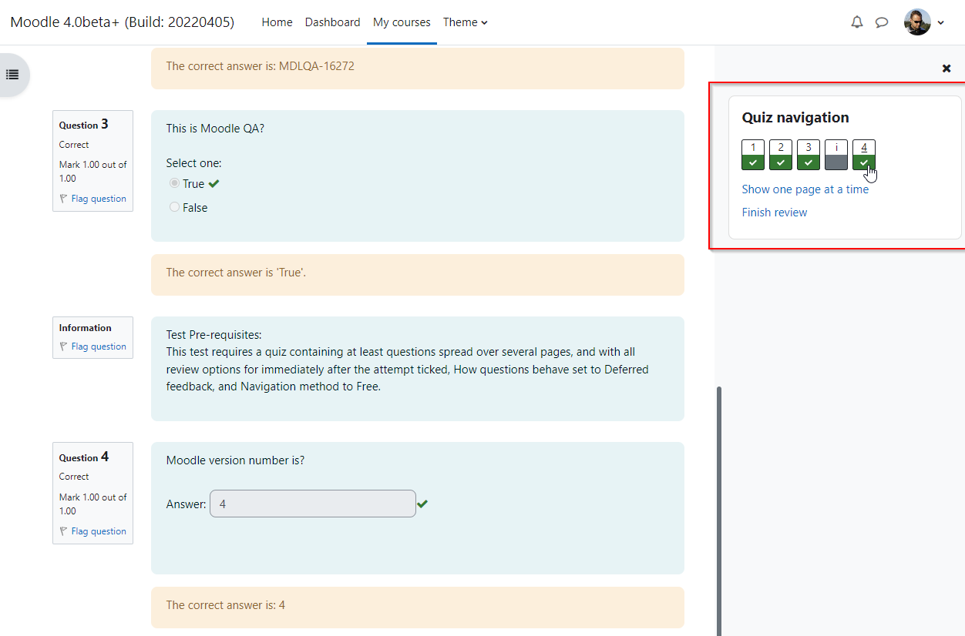Viewport: 965px width, 636px height.
Task: Click the Quiz navigation heading
Action: [x=795, y=118]
